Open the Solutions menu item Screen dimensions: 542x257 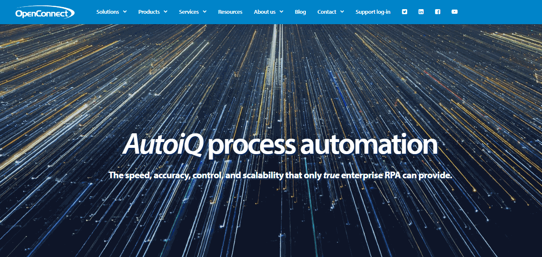108,12
